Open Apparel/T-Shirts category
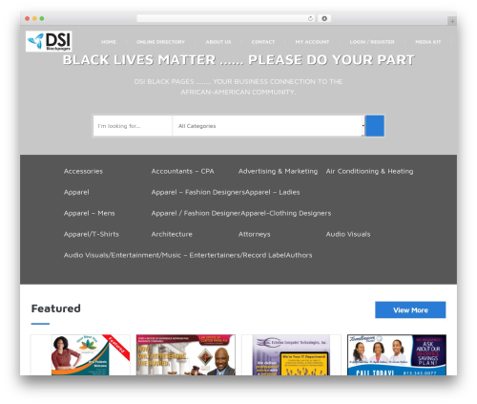This screenshot has height=404, width=477. (92, 234)
